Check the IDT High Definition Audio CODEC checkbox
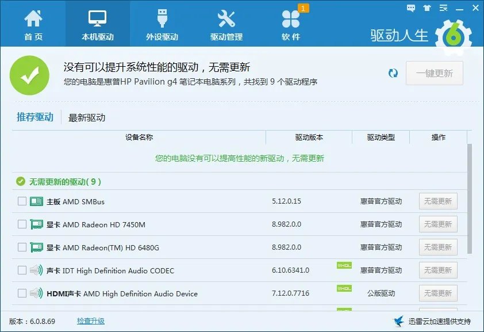Viewport: 484px width, 332px height. pos(22,270)
